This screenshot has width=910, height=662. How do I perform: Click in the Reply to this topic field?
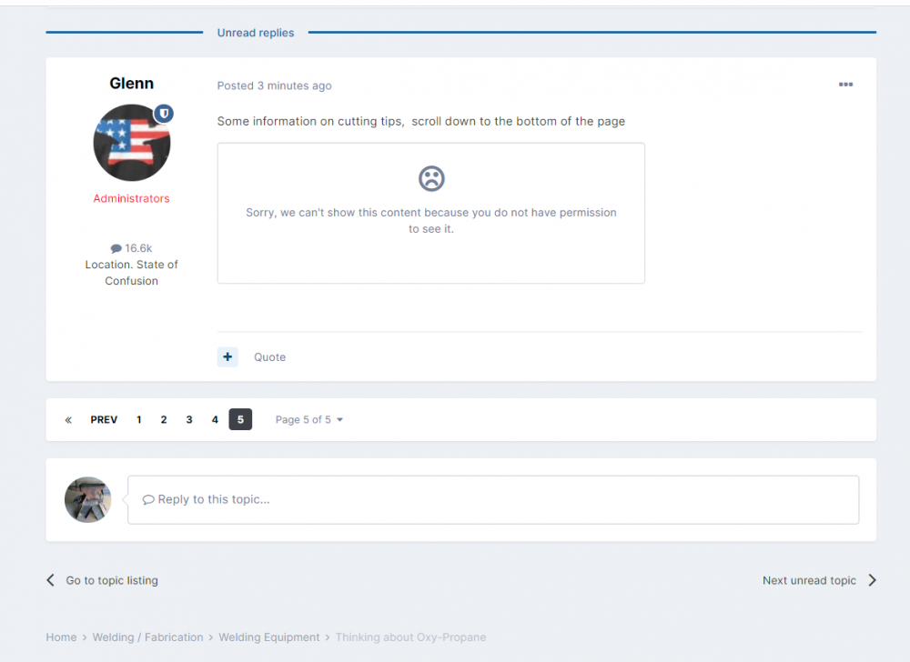tap(493, 500)
